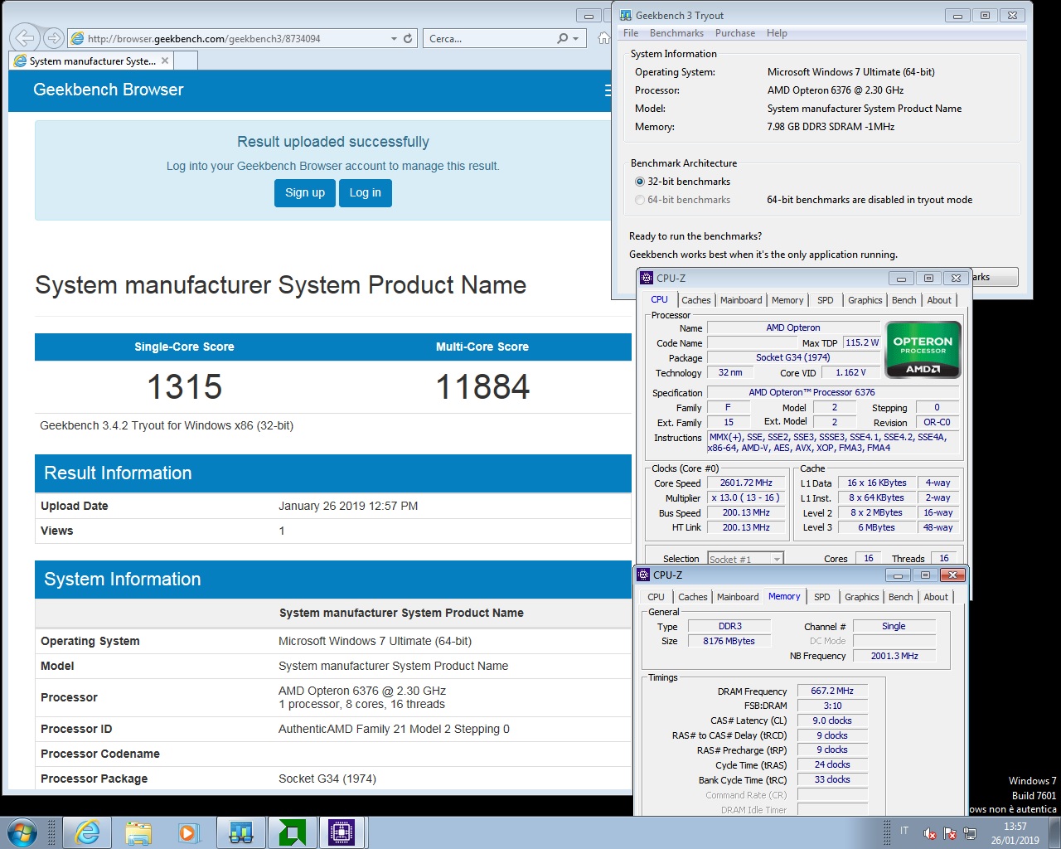1061x849 pixels.
Task: Click Geekbench 3 Tryout title bar icon
Action: 626,15
